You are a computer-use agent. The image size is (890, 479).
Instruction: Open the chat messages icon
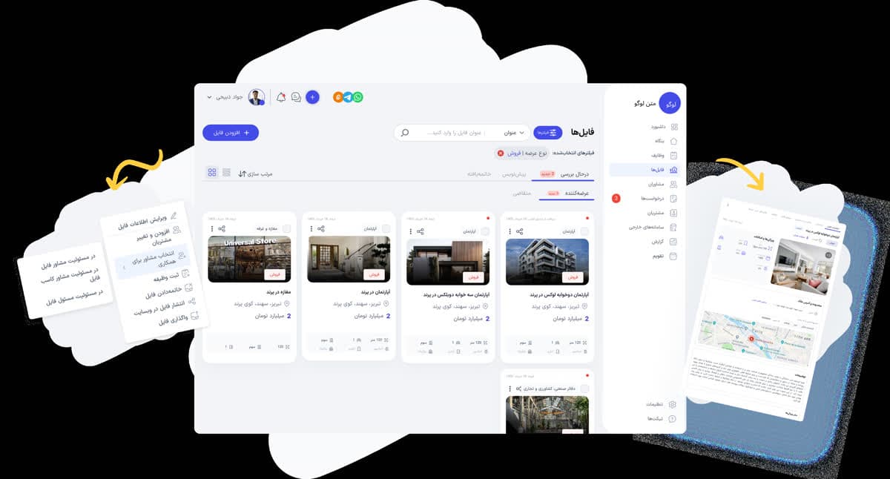tap(297, 97)
